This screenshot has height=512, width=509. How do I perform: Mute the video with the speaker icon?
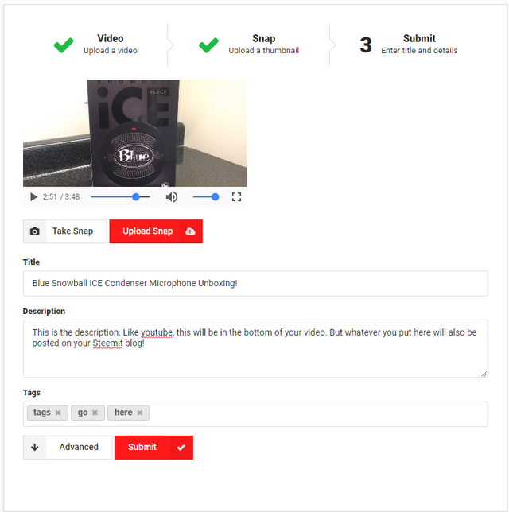click(172, 197)
